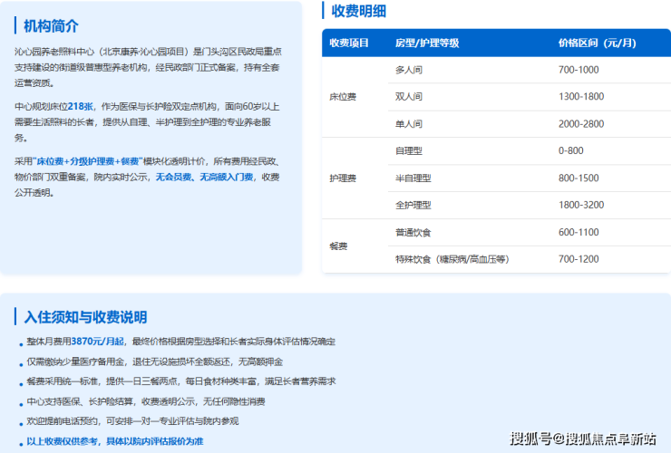The image size is (671, 453).
Task: Select the 多人间 room type cell
Action: point(409,70)
